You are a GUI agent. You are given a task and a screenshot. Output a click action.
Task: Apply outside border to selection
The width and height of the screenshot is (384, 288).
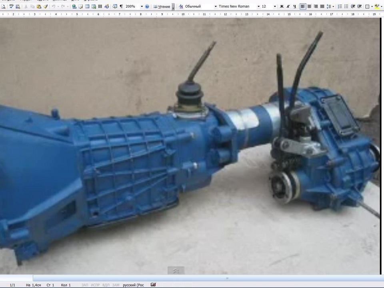(x=367, y=7)
